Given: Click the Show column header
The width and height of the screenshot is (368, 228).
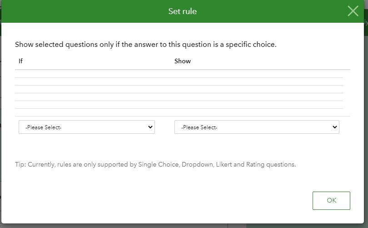Looking at the screenshot, I should coord(182,61).
